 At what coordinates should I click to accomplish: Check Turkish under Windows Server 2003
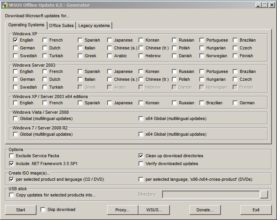(45, 87)
